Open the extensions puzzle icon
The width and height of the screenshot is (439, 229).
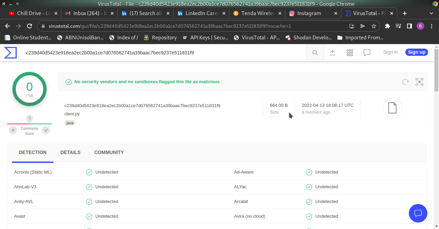pyautogui.click(x=388, y=26)
